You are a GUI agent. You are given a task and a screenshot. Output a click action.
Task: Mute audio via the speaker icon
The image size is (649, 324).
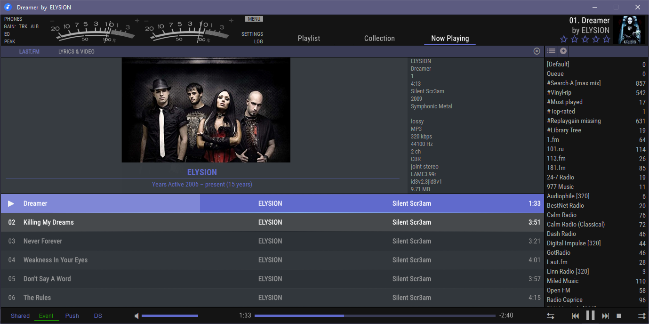tap(136, 316)
